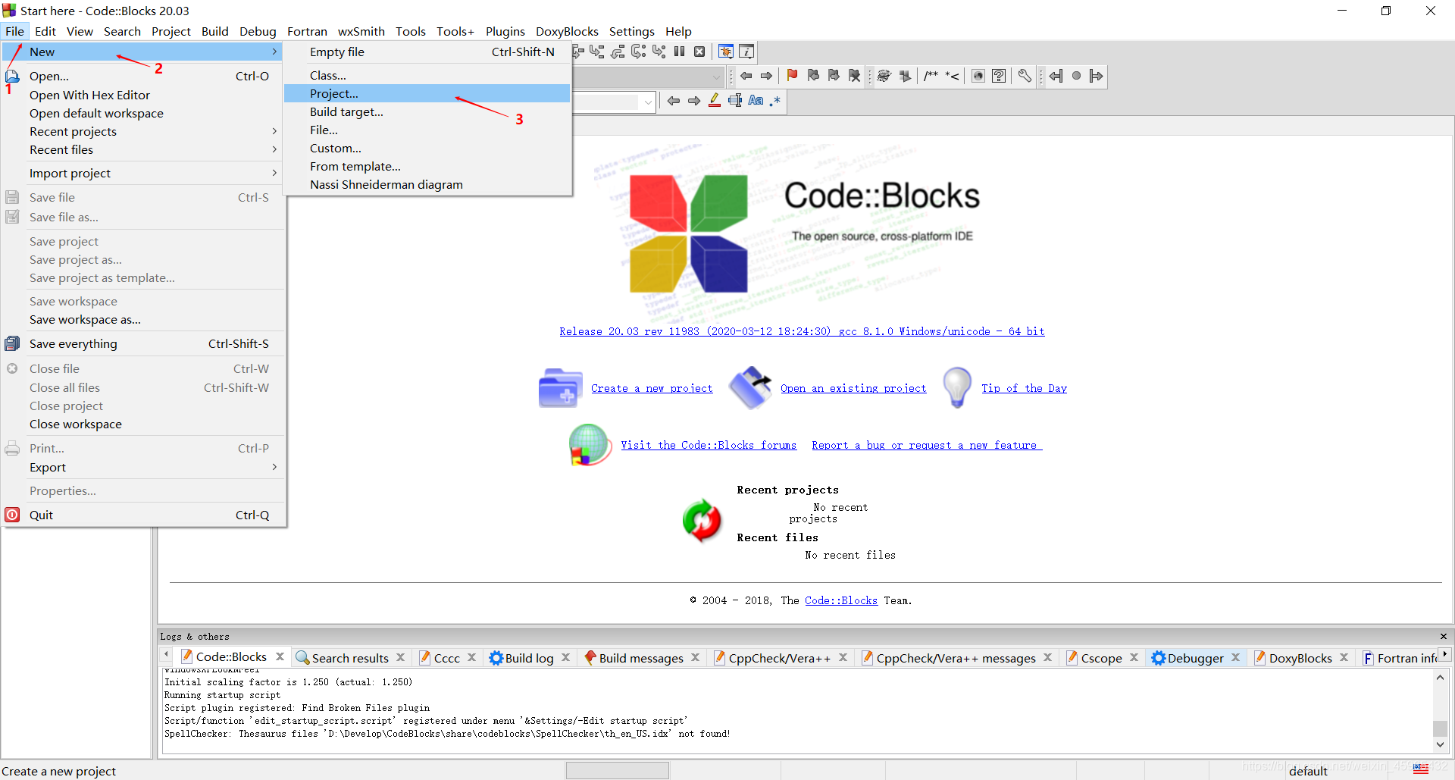Viewport: 1455px width, 780px height.
Task: Click the debugger Step out icon
Action: 618,52
